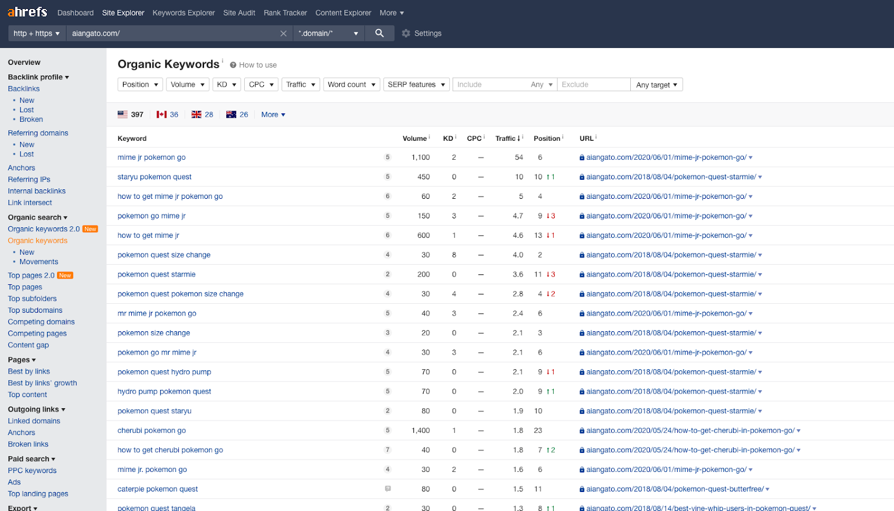Image resolution: width=894 pixels, height=511 pixels.
Task: Open the Dashboard tab
Action: tap(75, 13)
